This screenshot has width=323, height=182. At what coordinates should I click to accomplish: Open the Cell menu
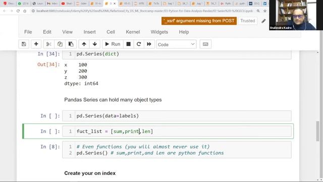(x=111, y=32)
